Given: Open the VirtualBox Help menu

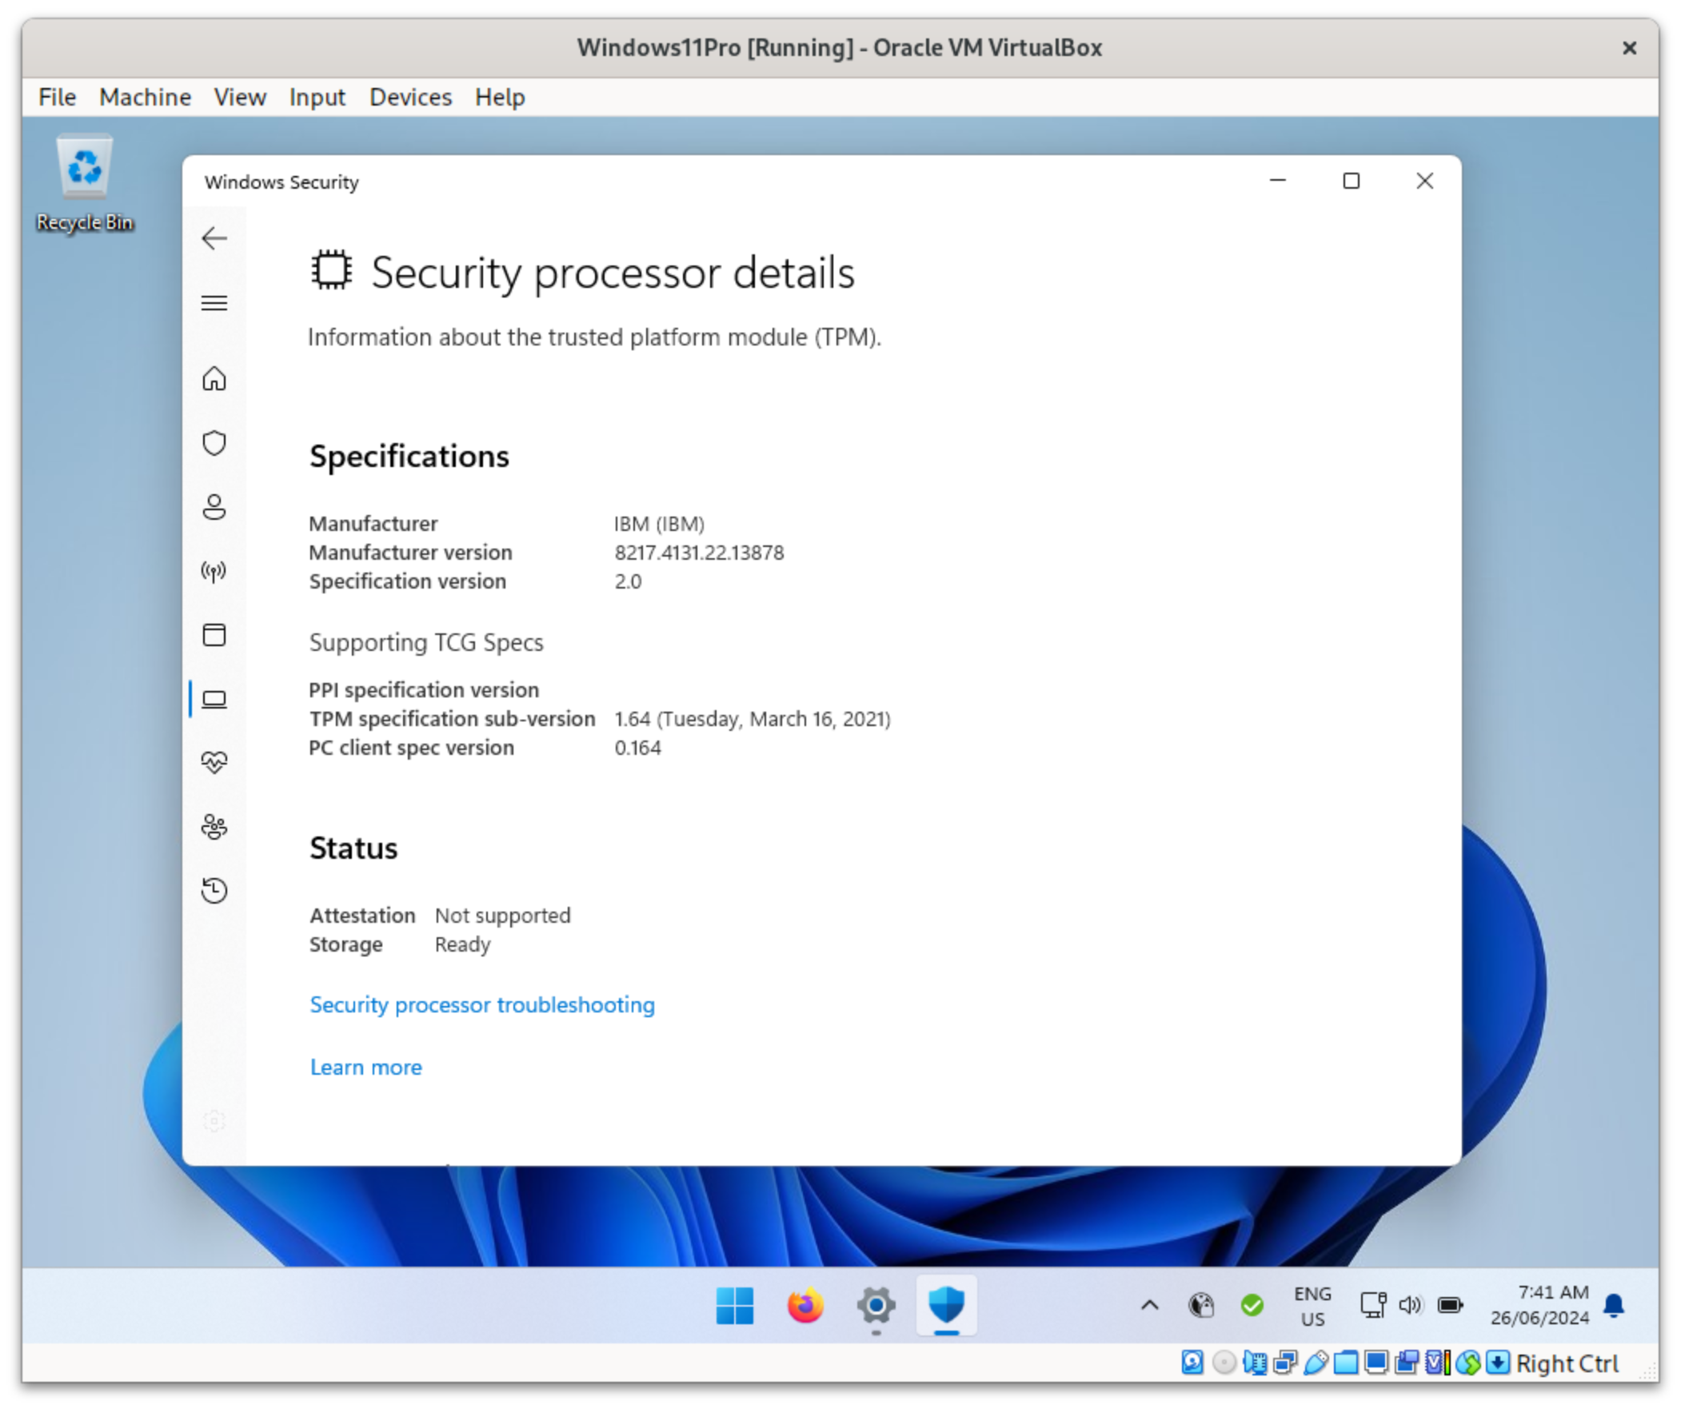Looking at the screenshot, I should coord(501,97).
